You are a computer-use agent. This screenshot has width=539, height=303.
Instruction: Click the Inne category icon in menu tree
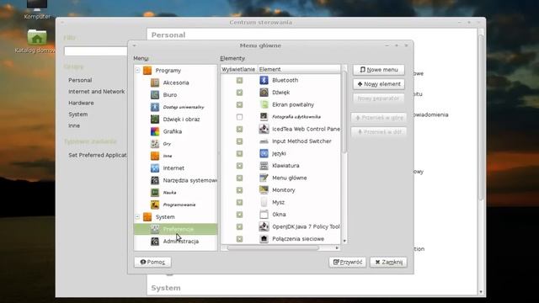pos(155,156)
